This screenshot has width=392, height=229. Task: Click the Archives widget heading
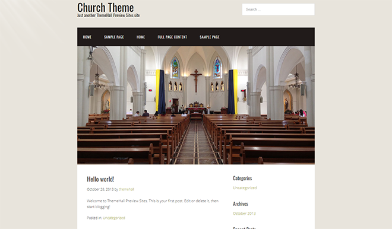pyautogui.click(x=241, y=203)
